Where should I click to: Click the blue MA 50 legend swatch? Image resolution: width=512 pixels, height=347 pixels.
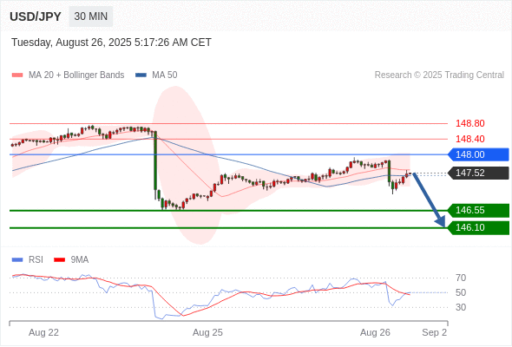coord(141,75)
